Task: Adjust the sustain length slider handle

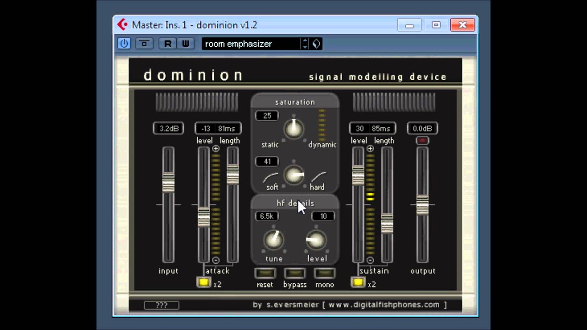Action: tap(387, 223)
